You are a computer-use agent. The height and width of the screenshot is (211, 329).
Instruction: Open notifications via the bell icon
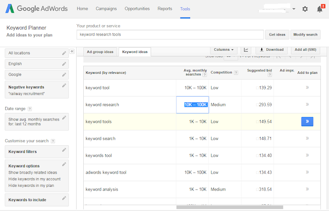point(320,9)
